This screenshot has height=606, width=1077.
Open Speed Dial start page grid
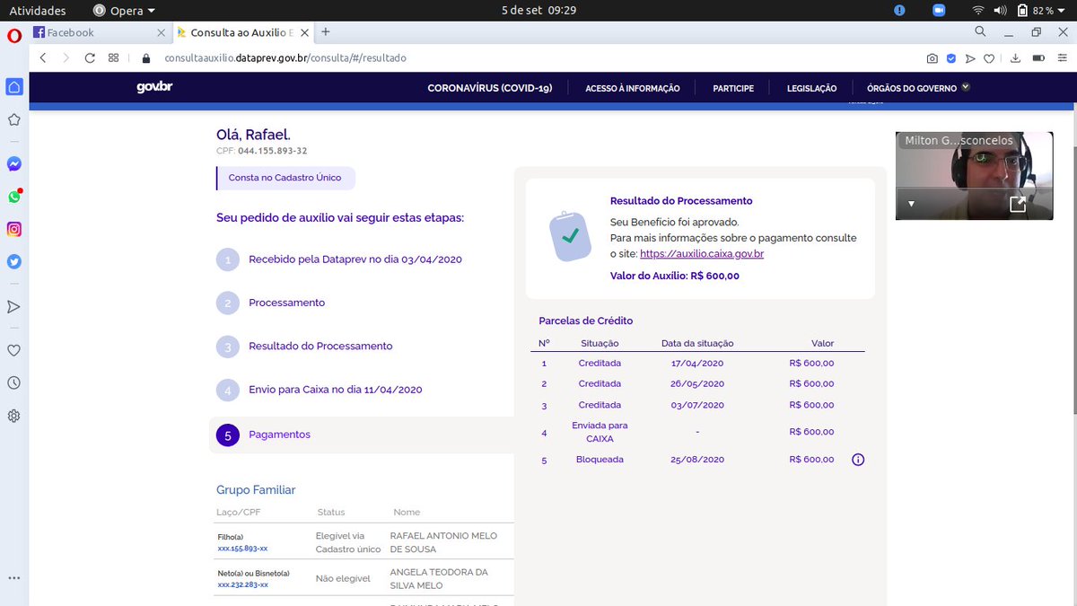point(113,57)
